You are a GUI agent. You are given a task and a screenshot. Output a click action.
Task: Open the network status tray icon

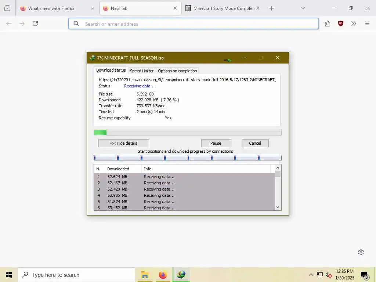[x=320, y=275]
